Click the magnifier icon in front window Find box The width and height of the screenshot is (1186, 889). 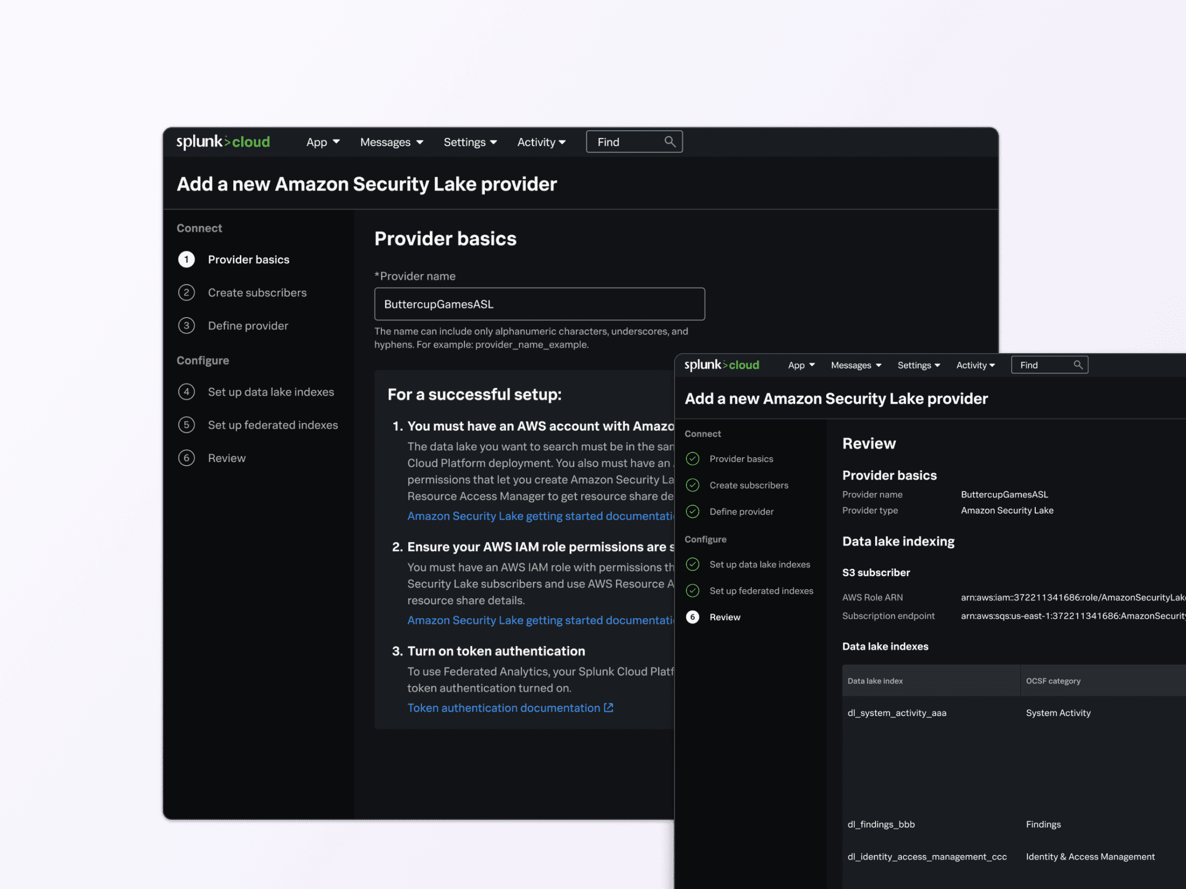pyautogui.click(x=1078, y=365)
